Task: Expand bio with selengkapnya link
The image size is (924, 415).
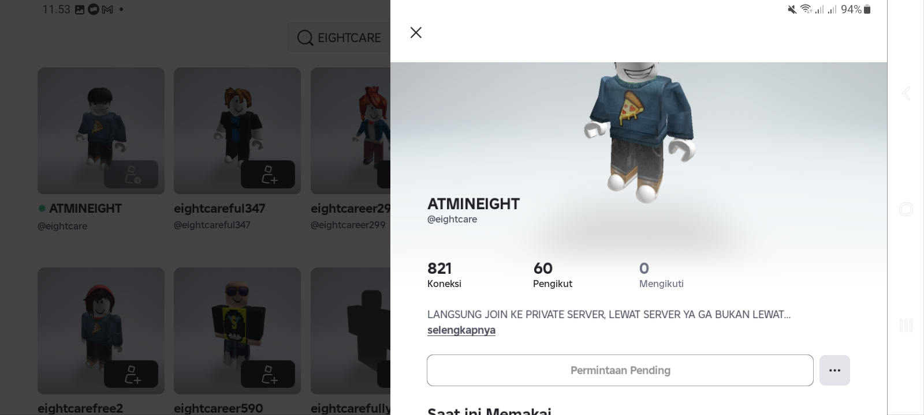Action: click(x=461, y=330)
